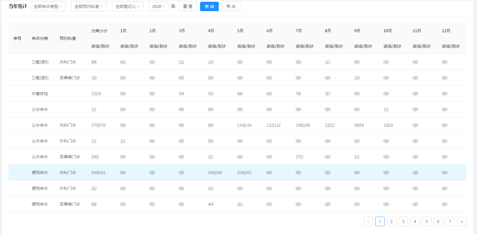Click the 198|198 July cell
The height and width of the screenshot is (234, 477).
point(303,125)
